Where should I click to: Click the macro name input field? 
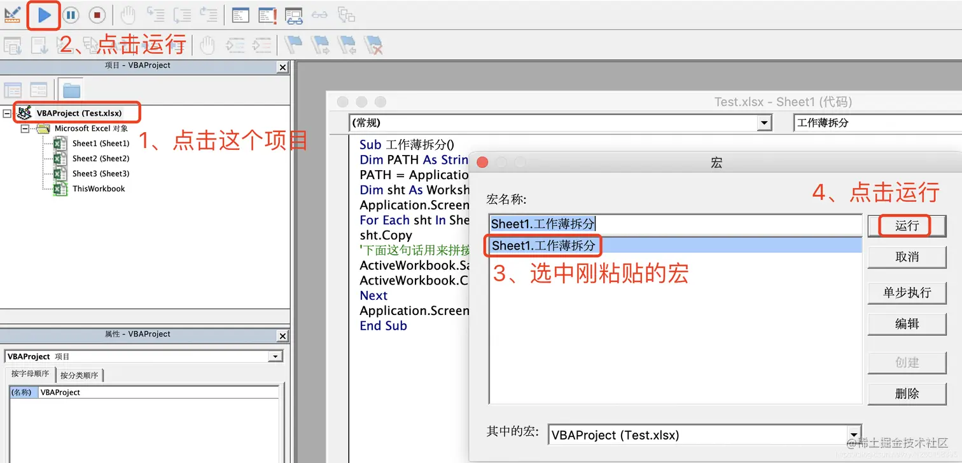(x=676, y=224)
